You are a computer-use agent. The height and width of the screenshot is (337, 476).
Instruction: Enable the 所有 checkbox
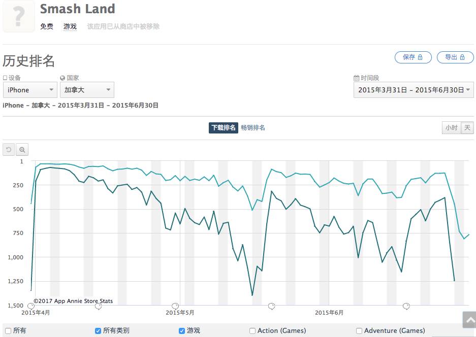click(x=8, y=331)
